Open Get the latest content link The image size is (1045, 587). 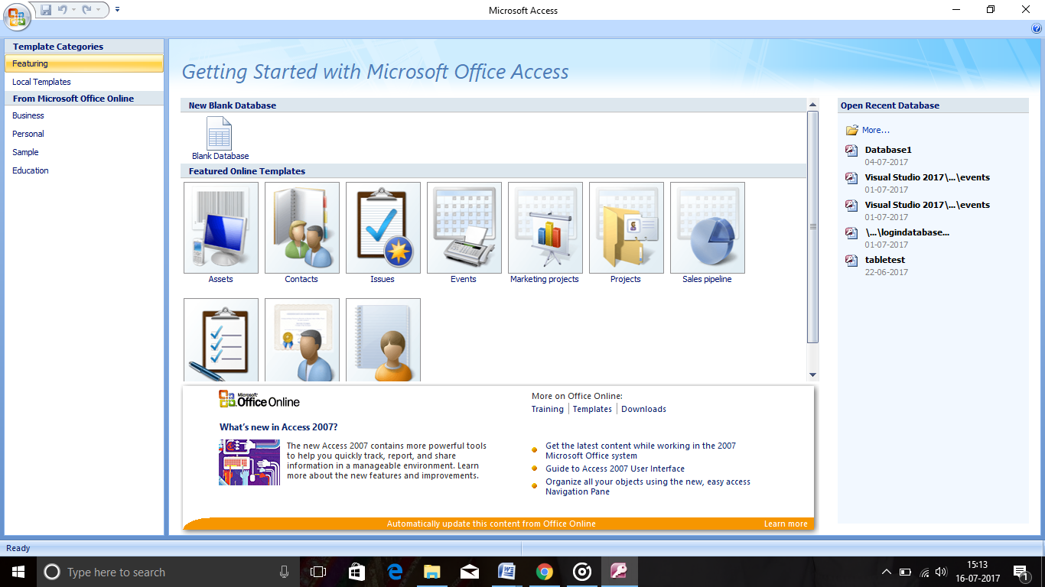[x=640, y=450]
